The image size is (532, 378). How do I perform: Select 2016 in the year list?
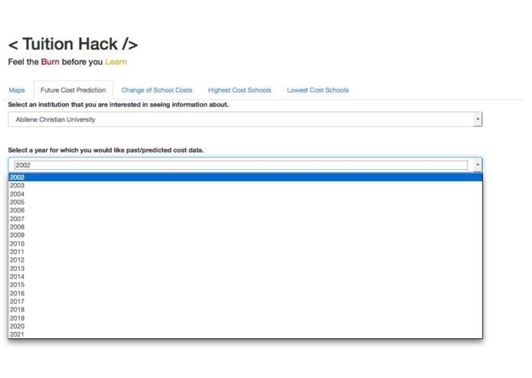tap(245, 293)
